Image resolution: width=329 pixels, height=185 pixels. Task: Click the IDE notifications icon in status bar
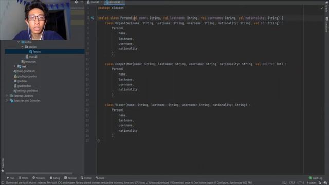pos(325,183)
